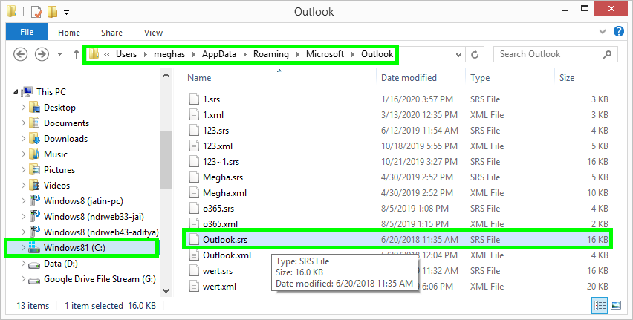The image size is (633, 320).
Task: Expand the Desktop tree node
Action: [x=24, y=108]
